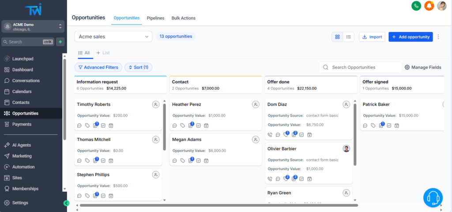Click the green phone dialer icon
Image resolution: width=452 pixels, height=212 pixels.
(x=416, y=6)
